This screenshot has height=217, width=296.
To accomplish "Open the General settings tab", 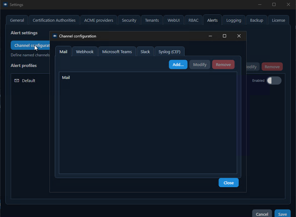I will [x=17, y=20].
